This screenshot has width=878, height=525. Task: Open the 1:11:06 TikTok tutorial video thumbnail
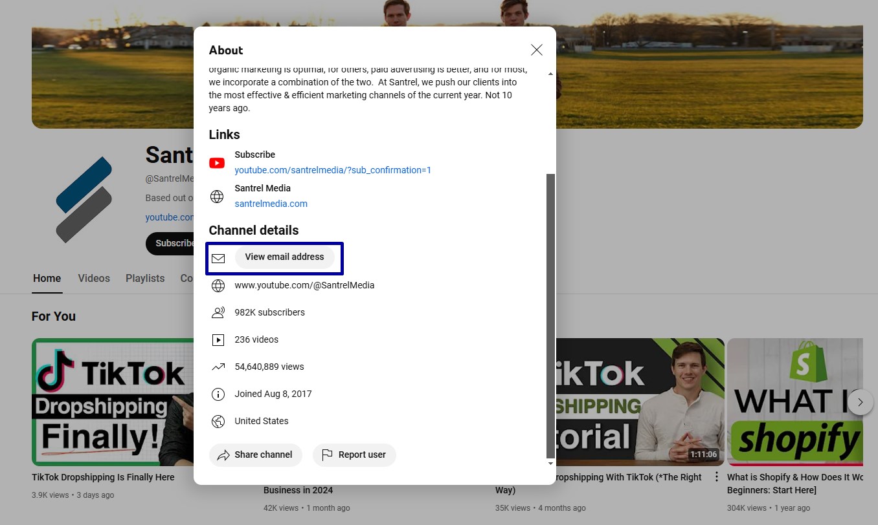click(x=640, y=402)
